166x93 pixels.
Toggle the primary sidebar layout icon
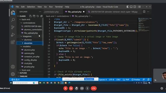click(x=128, y=7)
